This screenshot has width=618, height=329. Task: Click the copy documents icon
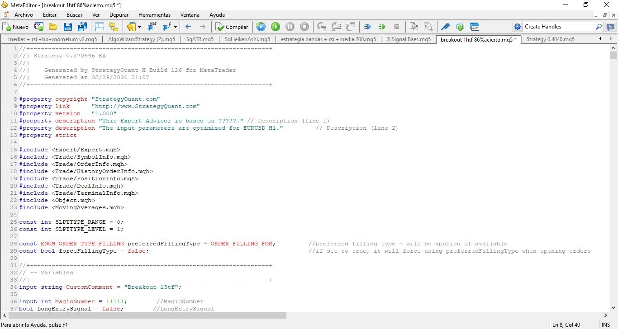(414, 27)
